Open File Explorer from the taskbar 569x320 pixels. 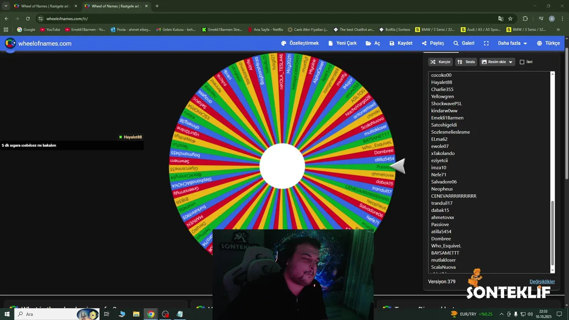[136, 314]
